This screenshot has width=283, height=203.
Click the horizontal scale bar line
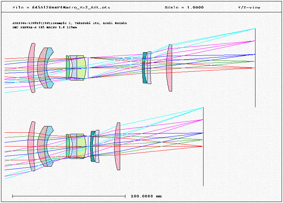69,196
